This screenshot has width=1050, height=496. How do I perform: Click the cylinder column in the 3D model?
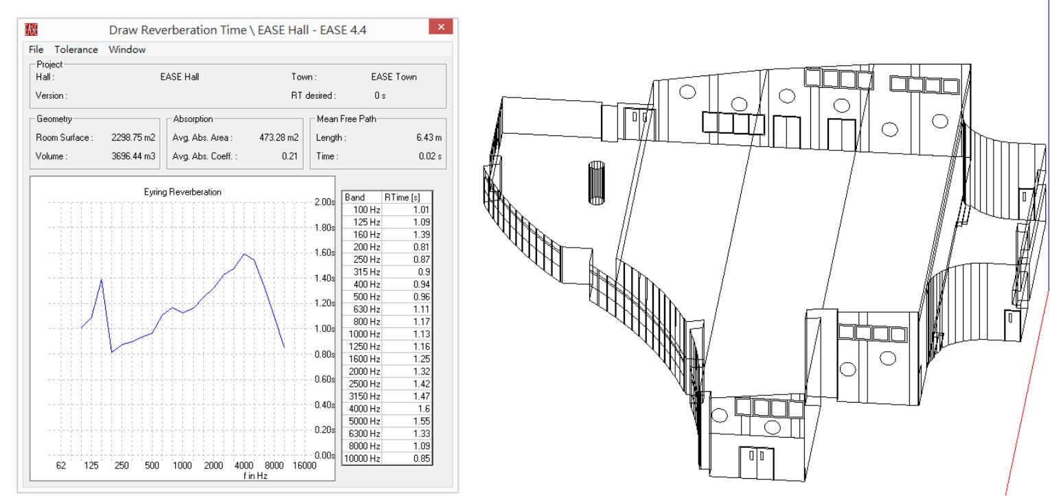click(597, 183)
